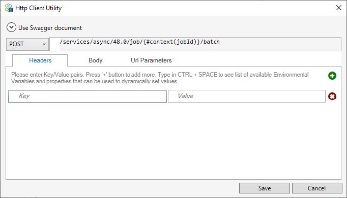Image resolution: width=347 pixels, height=198 pixels.
Task: Expand the Use Swagger document chevron
Action: (x=11, y=27)
